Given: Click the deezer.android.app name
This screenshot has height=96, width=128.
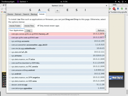Looking at the screenshot, I should pos(19,85).
